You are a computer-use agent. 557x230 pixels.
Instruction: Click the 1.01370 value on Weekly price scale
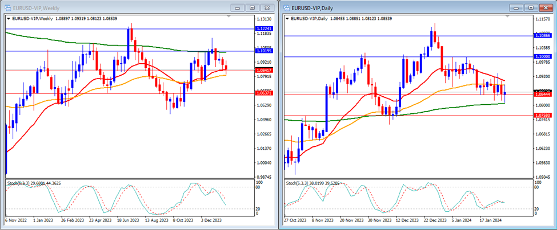tap(263, 148)
